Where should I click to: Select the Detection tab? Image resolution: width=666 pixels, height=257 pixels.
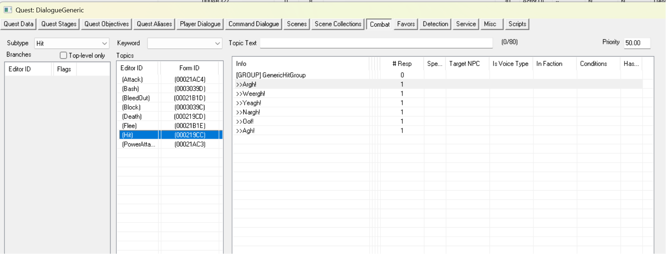435,24
